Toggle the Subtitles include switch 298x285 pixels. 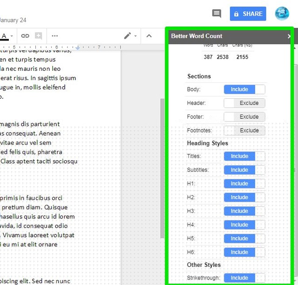pyautogui.click(x=244, y=170)
